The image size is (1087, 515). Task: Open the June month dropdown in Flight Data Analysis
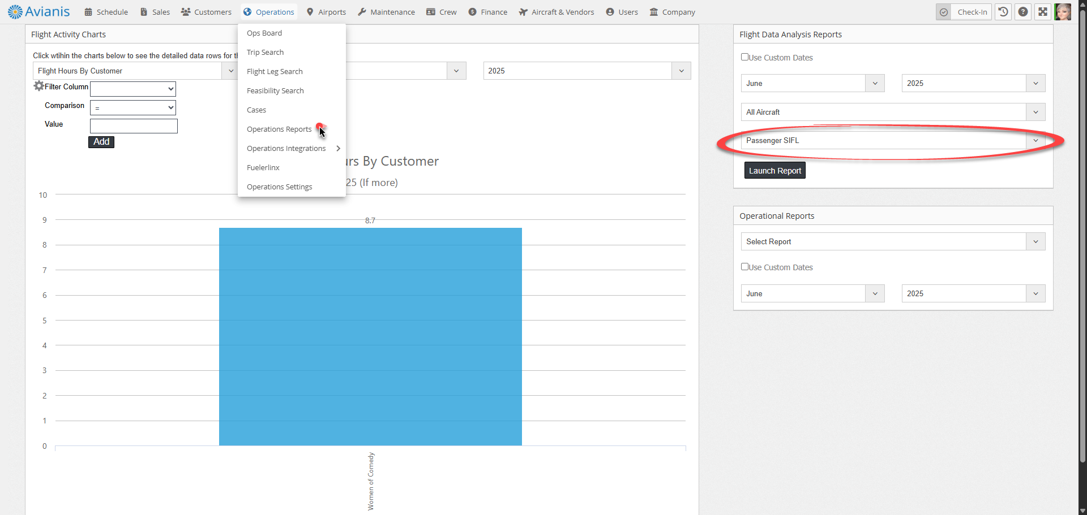coord(812,83)
